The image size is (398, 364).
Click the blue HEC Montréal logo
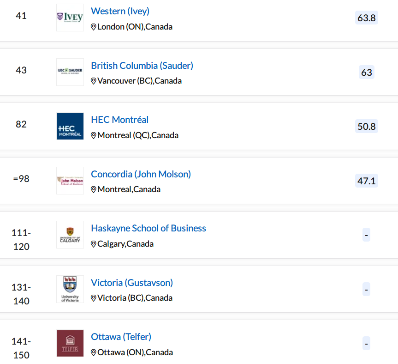[70, 126]
